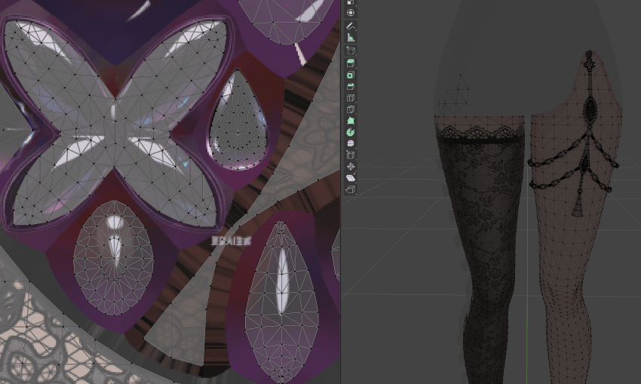Activate the Extrude Region tool
Image resolution: width=641 pixels, height=384 pixels.
[351, 63]
